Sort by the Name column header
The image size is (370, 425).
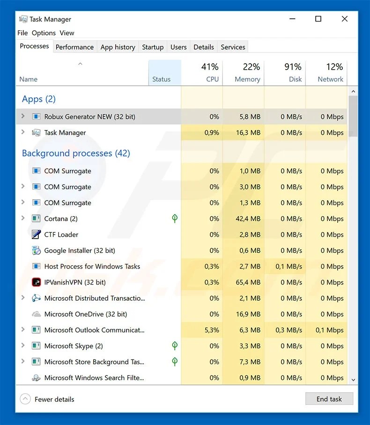click(x=82, y=73)
